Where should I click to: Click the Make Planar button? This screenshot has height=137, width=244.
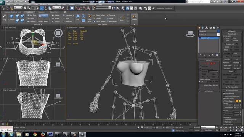click(x=228, y=65)
